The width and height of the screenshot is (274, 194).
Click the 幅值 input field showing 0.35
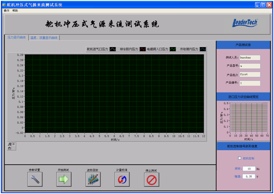click(x=250, y=176)
